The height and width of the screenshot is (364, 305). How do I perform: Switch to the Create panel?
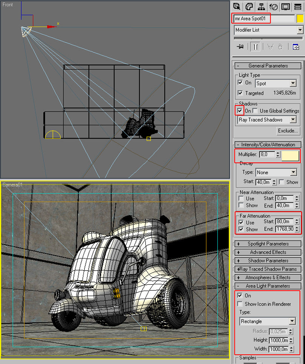point(237,6)
